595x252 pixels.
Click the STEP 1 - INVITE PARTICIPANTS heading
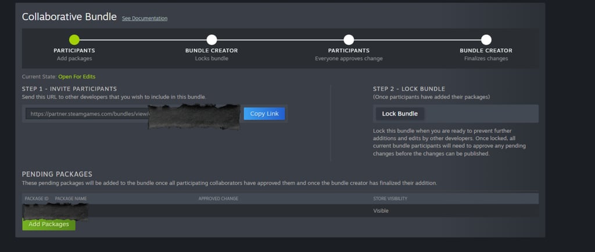click(x=70, y=89)
